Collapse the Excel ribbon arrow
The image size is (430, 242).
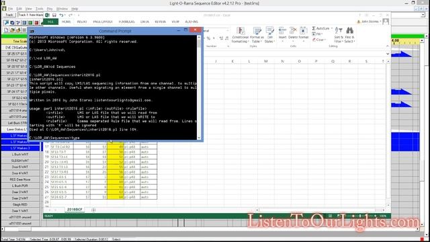pyautogui.click(x=387, y=46)
